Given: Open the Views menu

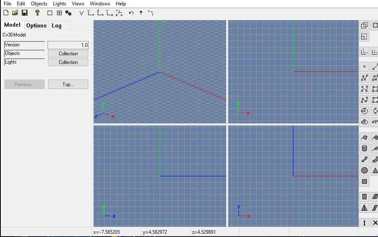Looking at the screenshot, I should coord(78,4).
